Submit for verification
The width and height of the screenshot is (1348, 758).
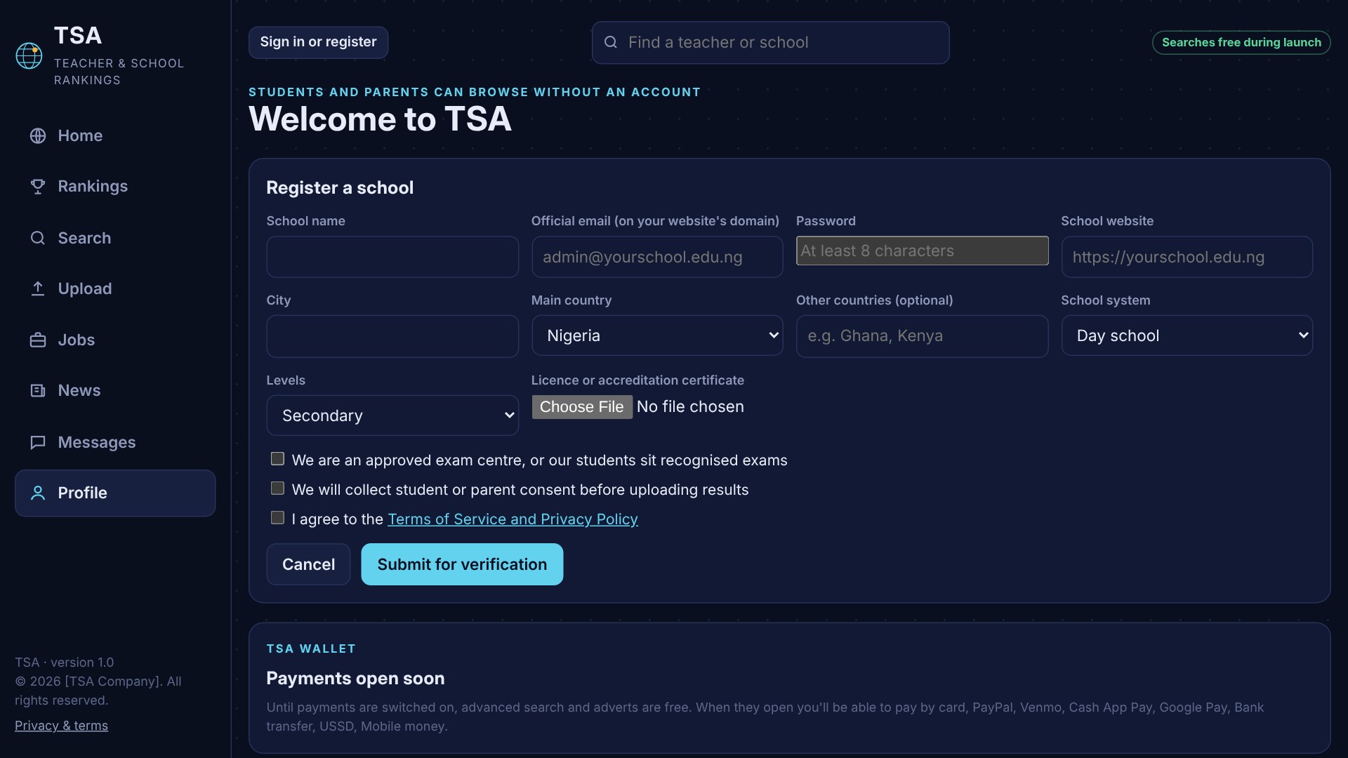click(x=462, y=564)
